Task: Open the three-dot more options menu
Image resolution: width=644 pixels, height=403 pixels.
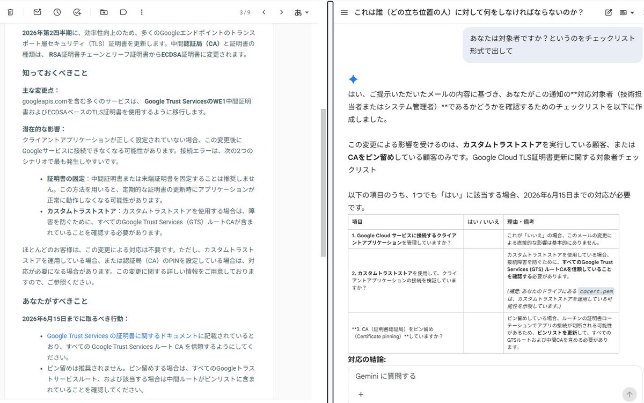Action: 142,12
